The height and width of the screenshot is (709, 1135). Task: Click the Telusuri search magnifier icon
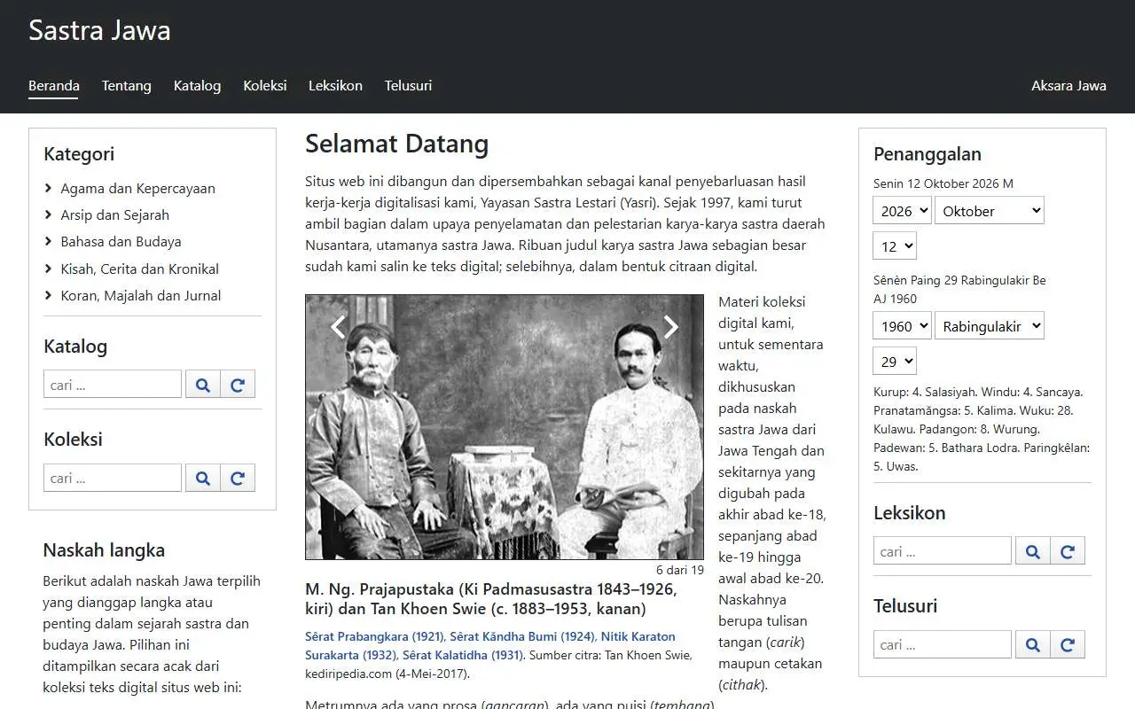1033,644
